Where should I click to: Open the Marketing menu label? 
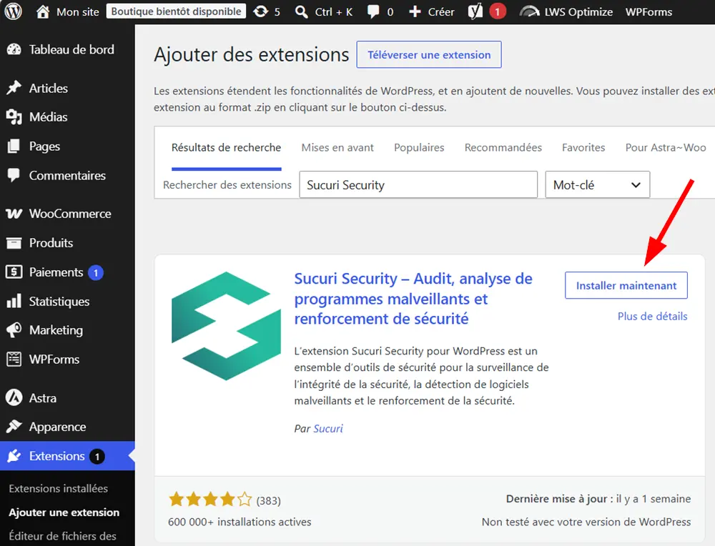tap(56, 330)
